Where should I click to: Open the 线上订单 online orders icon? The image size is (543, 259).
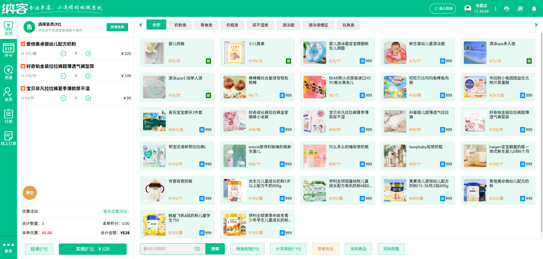8,138
